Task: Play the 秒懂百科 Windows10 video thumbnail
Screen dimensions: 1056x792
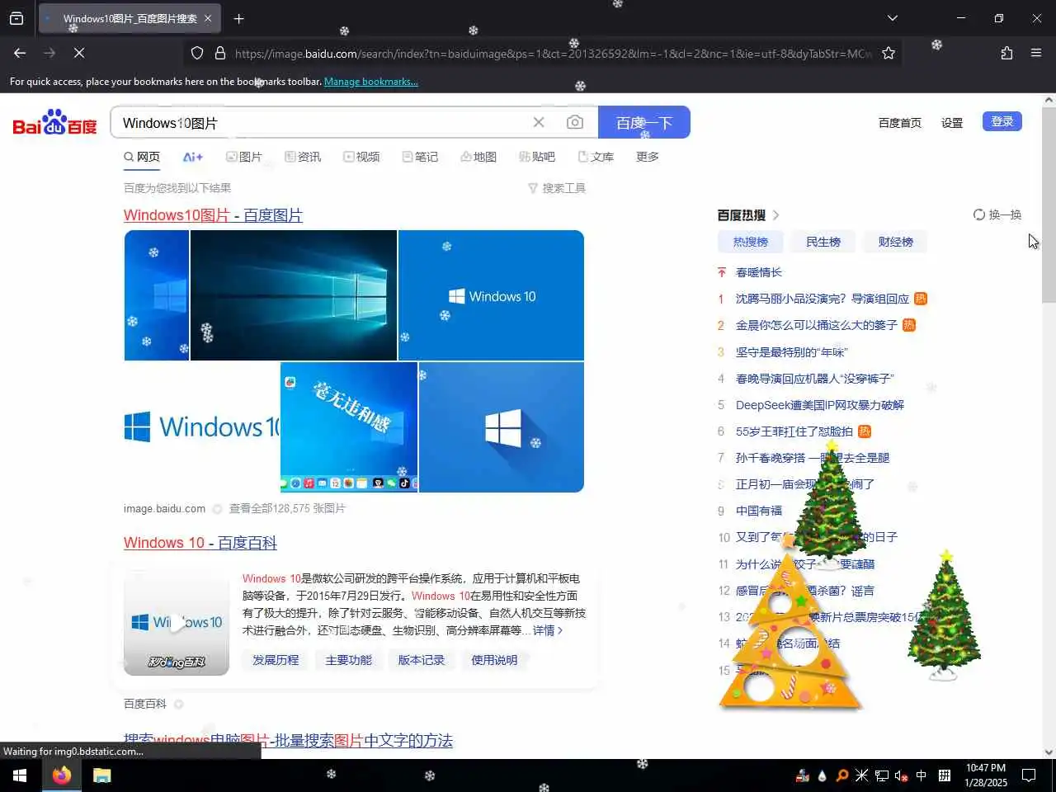Action: tap(177, 623)
